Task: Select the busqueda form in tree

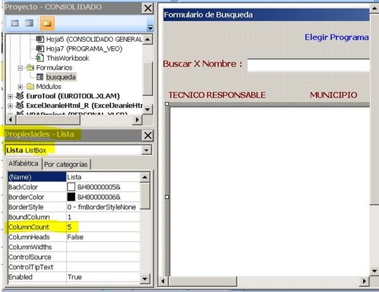Action: pyautogui.click(x=61, y=77)
